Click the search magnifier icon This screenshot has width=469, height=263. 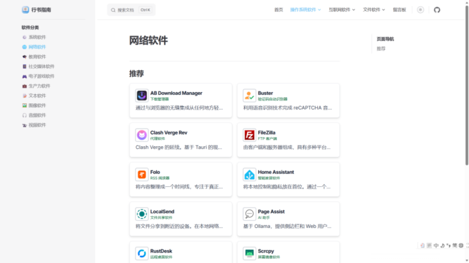(113, 10)
